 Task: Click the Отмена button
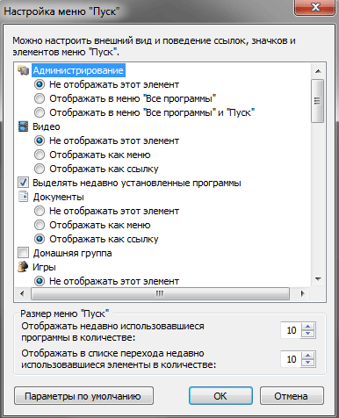(x=292, y=396)
